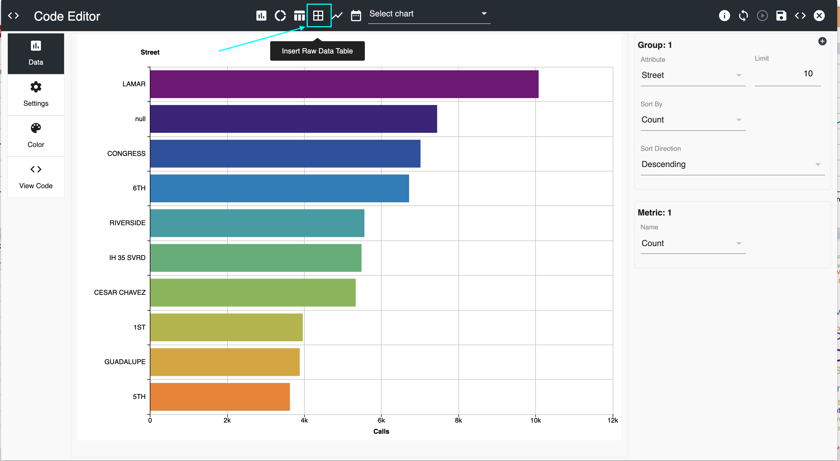Click the code brackets icon near save

800,16
